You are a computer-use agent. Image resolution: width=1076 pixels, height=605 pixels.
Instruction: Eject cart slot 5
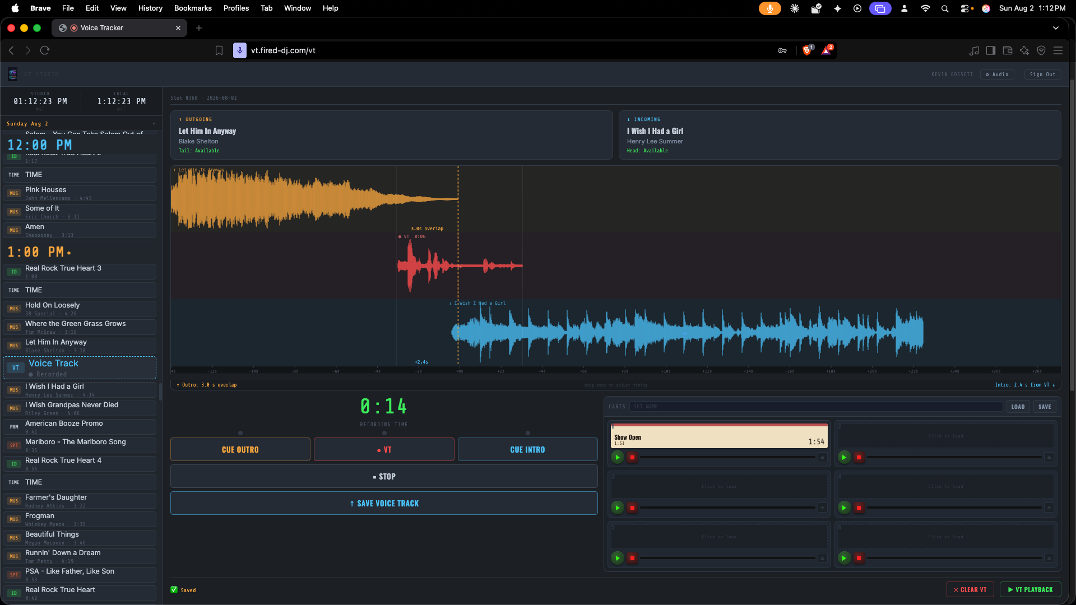[x=822, y=558]
